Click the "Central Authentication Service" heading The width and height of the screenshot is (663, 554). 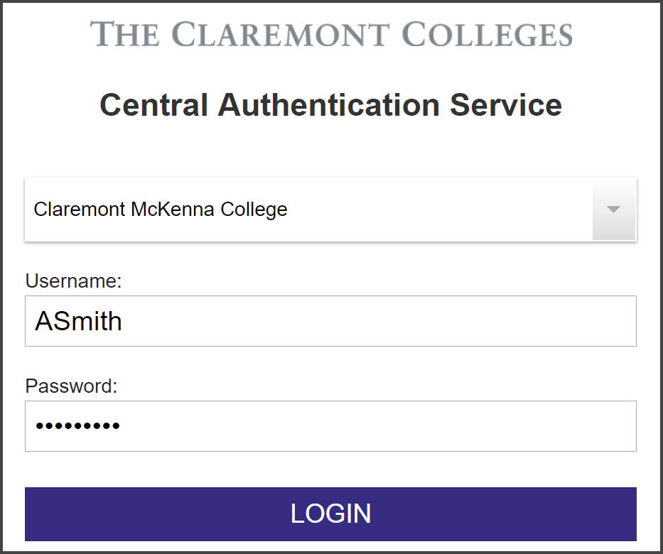tap(331, 104)
